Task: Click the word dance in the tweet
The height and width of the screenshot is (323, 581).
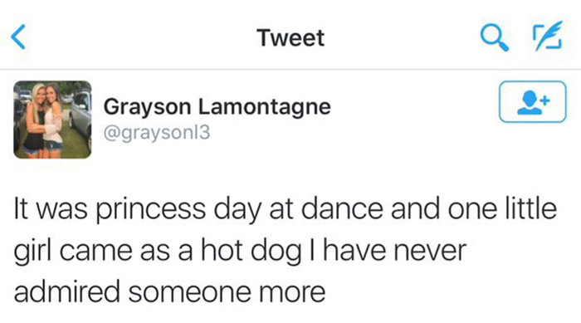Action: (x=342, y=208)
